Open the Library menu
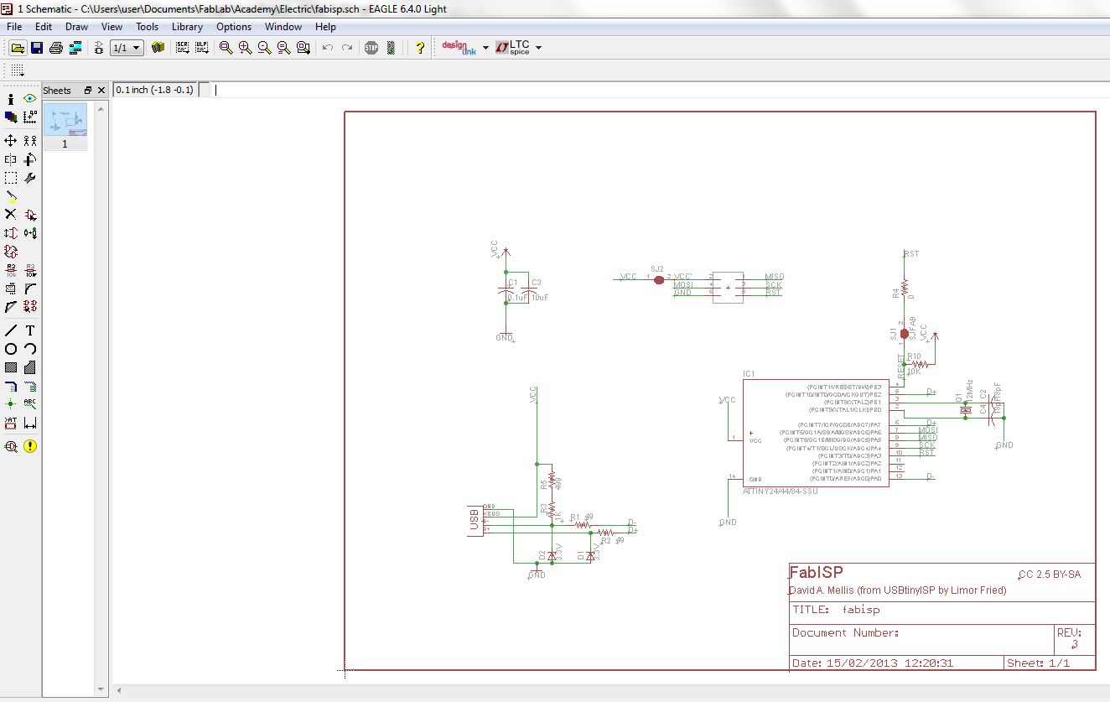 (187, 27)
